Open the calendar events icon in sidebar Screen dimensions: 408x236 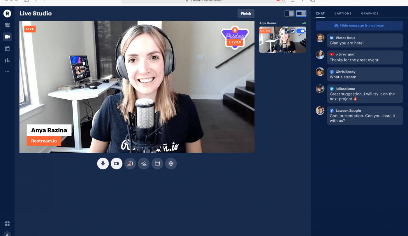coord(7,49)
